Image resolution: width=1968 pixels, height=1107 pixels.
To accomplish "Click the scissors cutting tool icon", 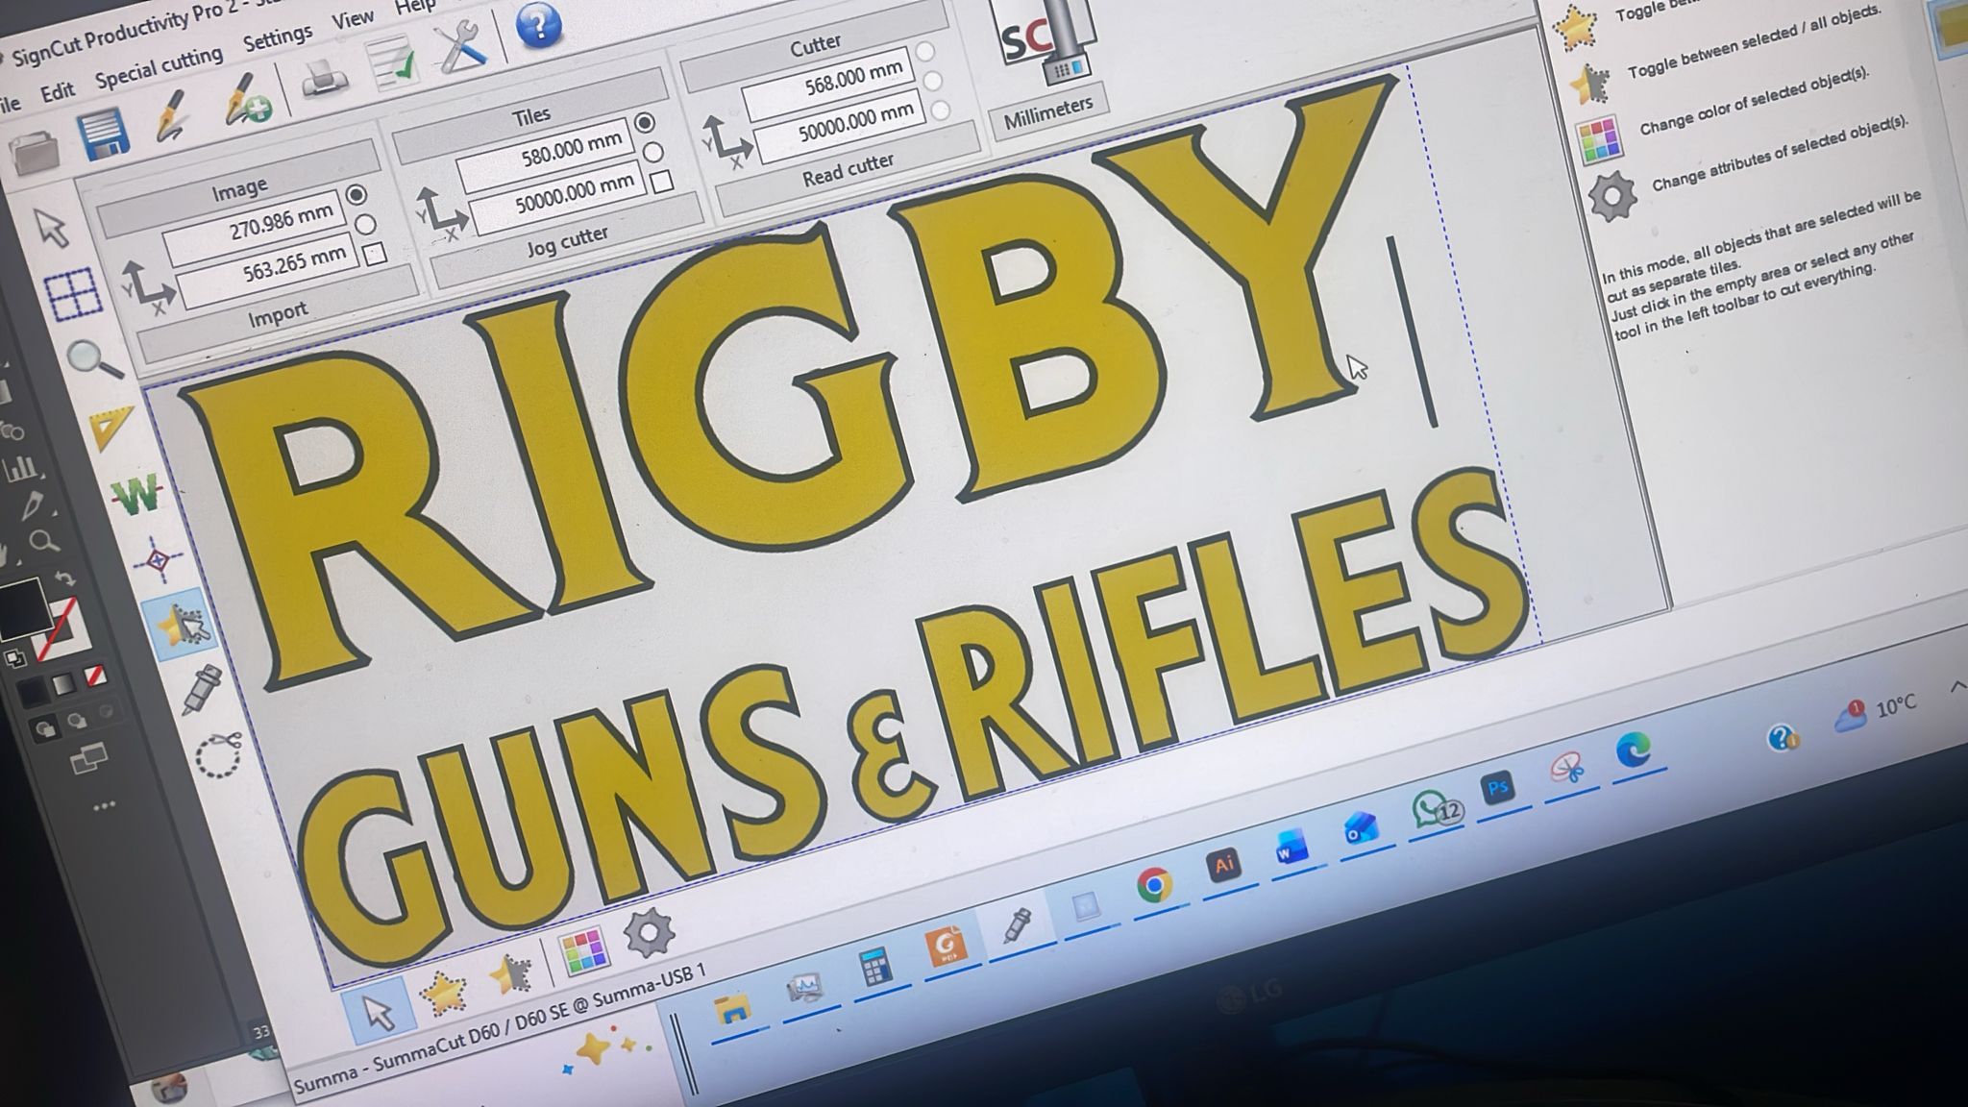I will pos(219,752).
